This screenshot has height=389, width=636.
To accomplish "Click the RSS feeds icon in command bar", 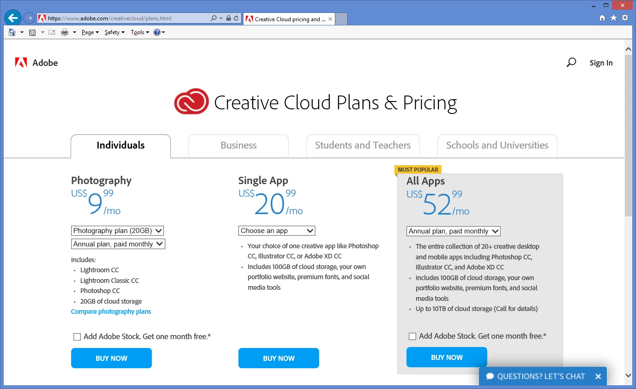I will 32,32.
